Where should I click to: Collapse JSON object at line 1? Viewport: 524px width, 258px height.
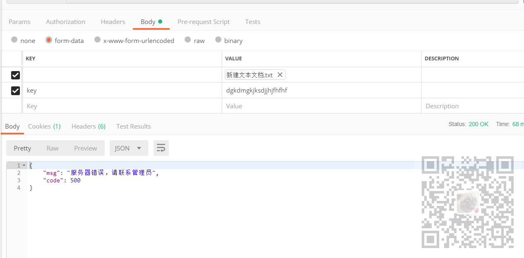point(24,165)
